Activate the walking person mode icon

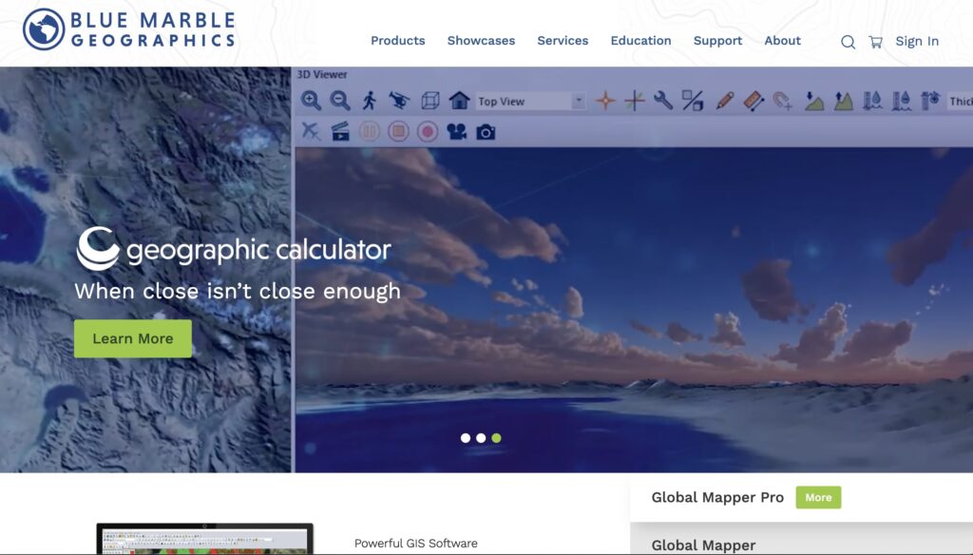pyautogui.click(x=370, y=101)
